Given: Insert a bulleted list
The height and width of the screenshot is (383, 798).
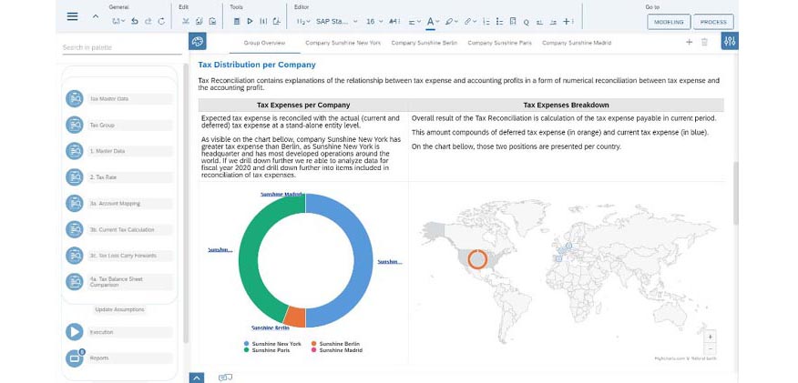Looking at the screenshot, I should click(499, 21).
